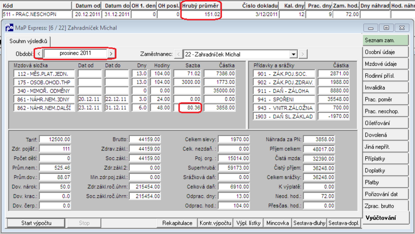Click Čistá mzda value 32390.00
The height and width of the screenshot is (234, 415).
(x=319, y=159)
